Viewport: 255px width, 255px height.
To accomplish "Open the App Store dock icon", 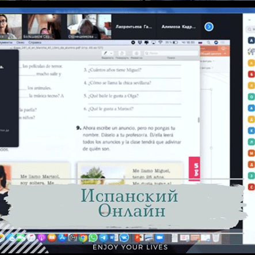I will [62, 238].
